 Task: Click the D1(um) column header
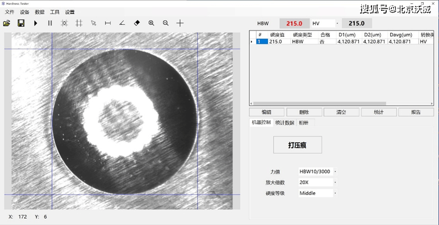(349, 35)
